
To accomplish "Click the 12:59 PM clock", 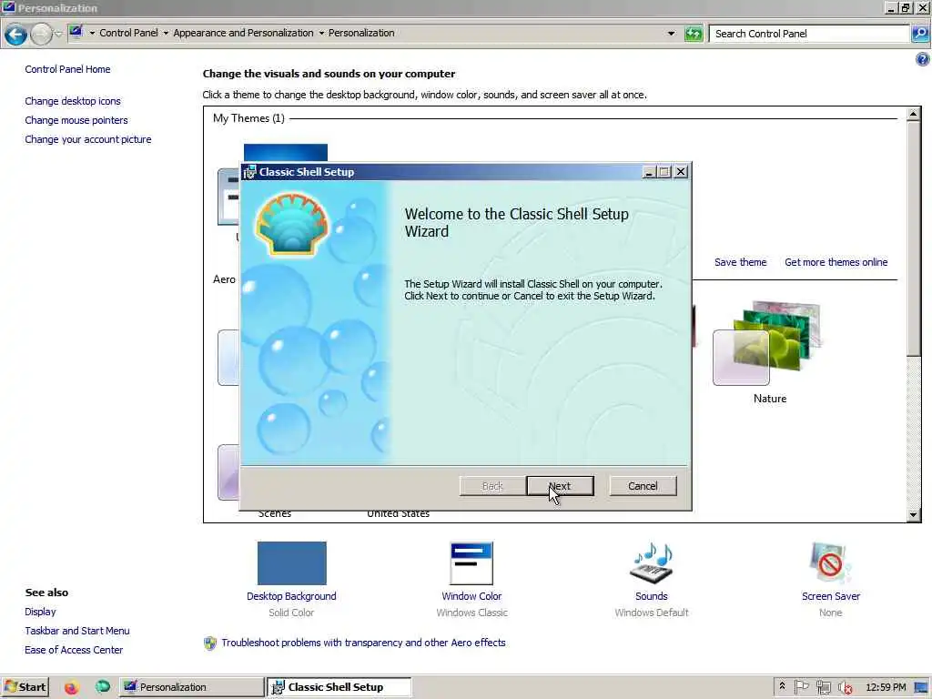I will coord(886,687).
